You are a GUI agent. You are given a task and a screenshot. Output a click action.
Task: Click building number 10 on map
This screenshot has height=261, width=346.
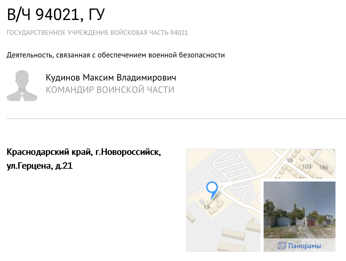coord(290,160)
